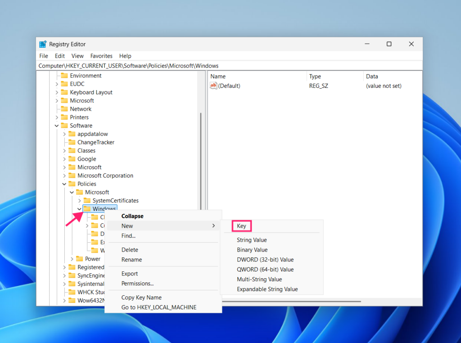Open the View menu
This screenshot has height=343, width=461.
77,56
